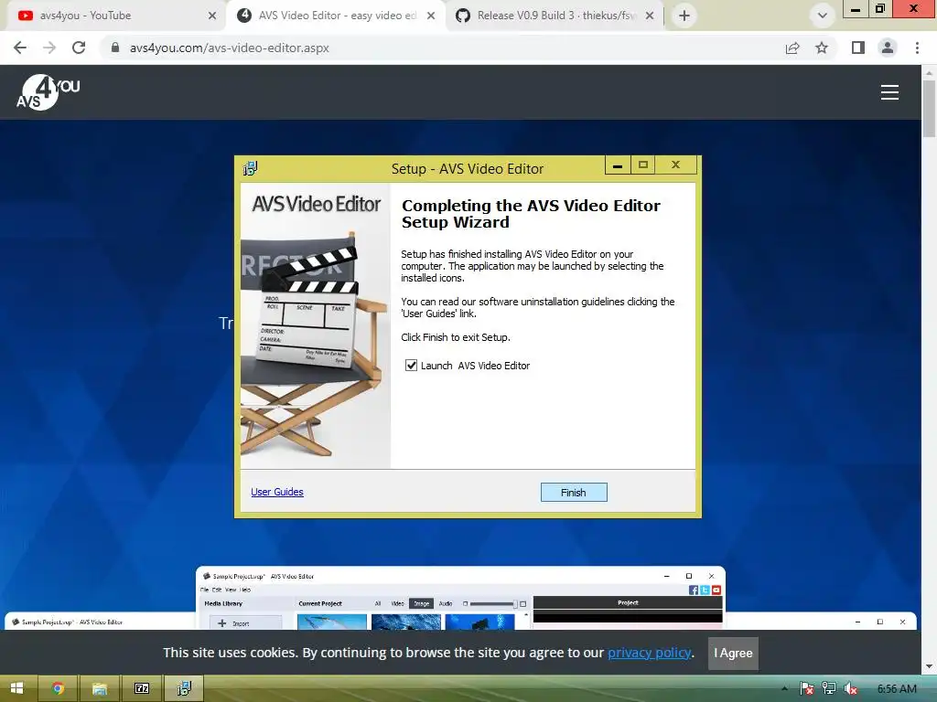Open the Chrome three-dot menu
The height and width of the screenshot is (702, 937).
tap(917, 48)
